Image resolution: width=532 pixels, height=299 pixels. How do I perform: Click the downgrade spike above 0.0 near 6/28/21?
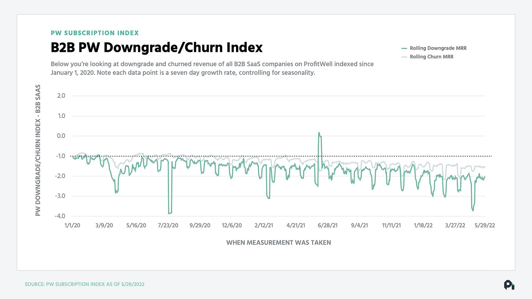pos(319,134)
